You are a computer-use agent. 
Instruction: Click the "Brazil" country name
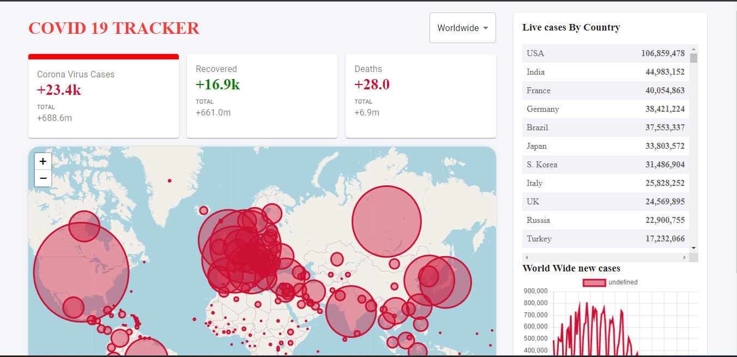pyautogui.click(x=537, y=128)
